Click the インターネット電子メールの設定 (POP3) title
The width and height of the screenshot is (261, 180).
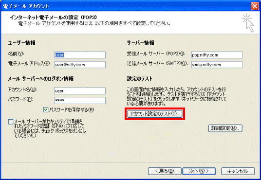point(53,18)
